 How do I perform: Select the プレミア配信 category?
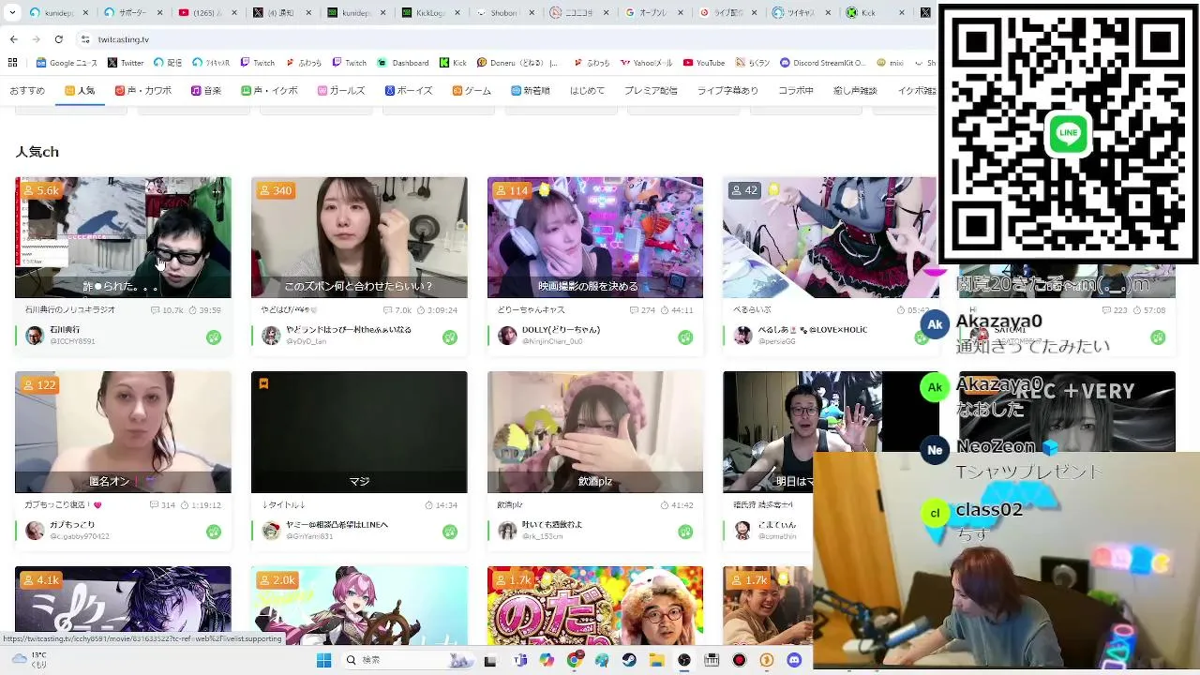(x=651, y=91)
